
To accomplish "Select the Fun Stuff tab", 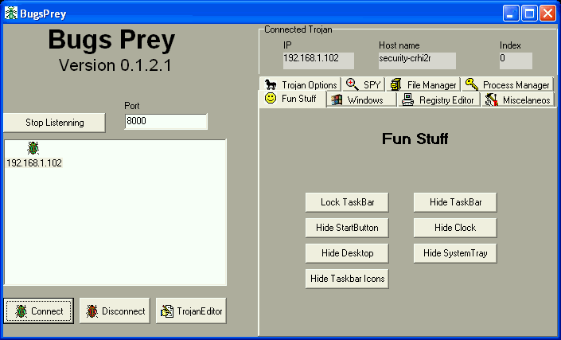I will tap(291, 100).
